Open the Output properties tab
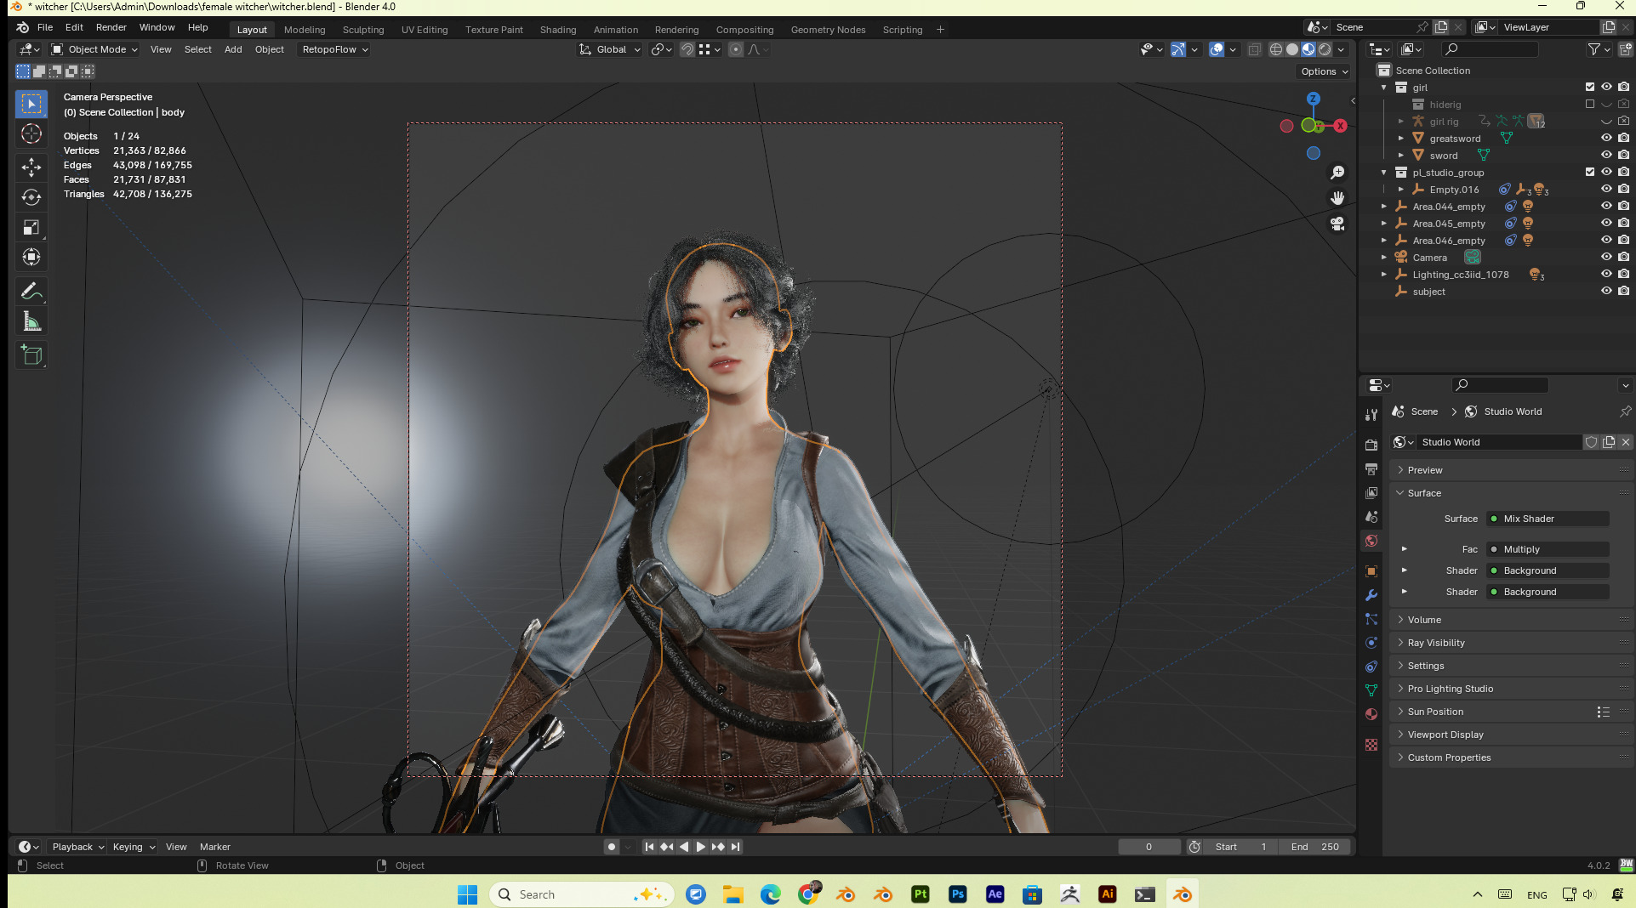The height and width of the screenshot is (908, 1636). pyautogui.click(x=1371, y=468)
